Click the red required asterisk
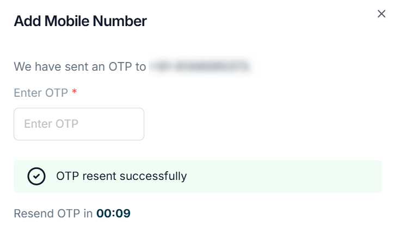Screen dimensions: 399x237 click(x=75, y=92)
